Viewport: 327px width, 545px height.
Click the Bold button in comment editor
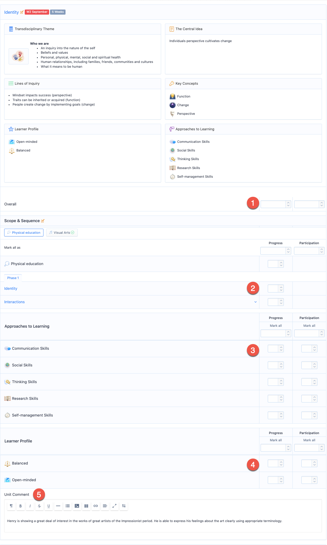(x=21, y=506)
